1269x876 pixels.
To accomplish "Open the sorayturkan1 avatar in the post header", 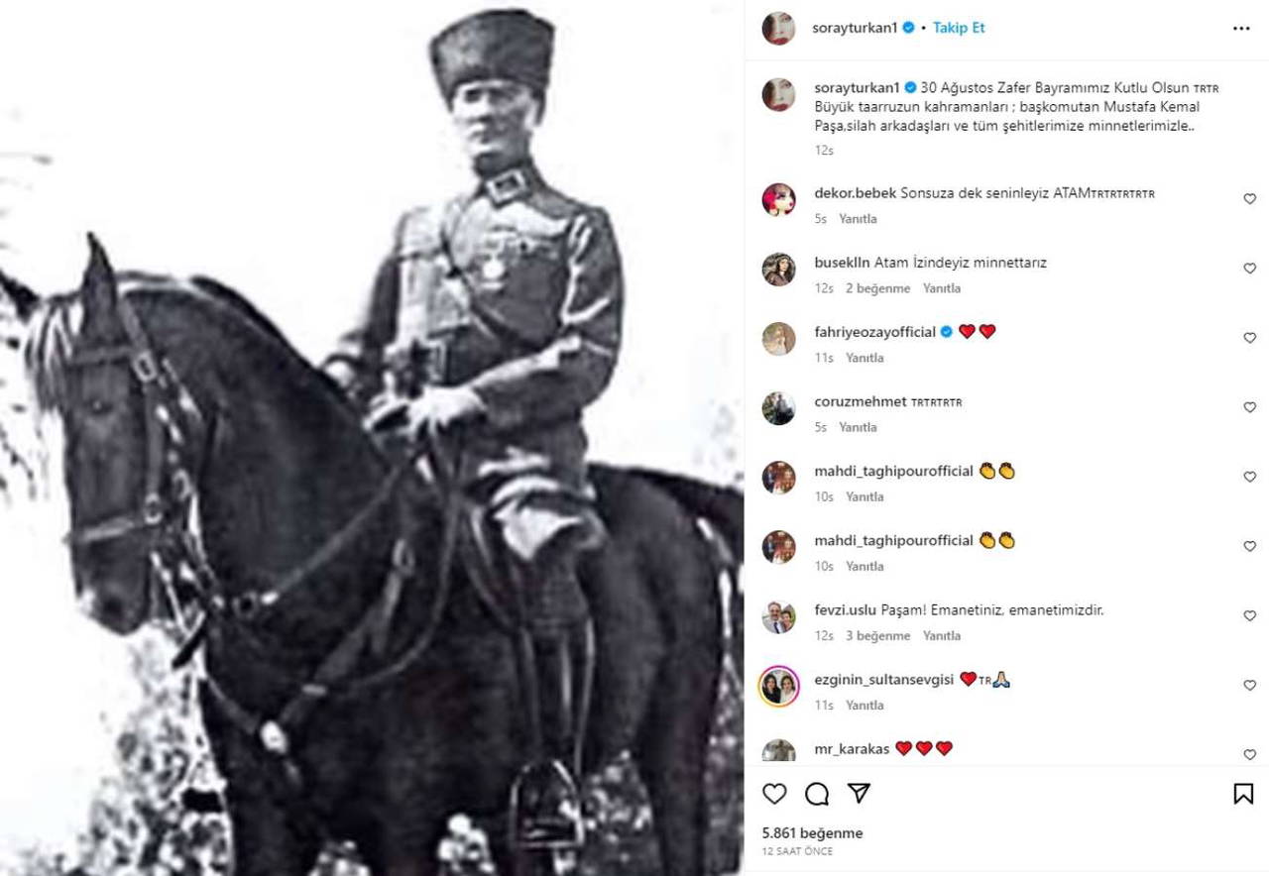I will (778, 29).
